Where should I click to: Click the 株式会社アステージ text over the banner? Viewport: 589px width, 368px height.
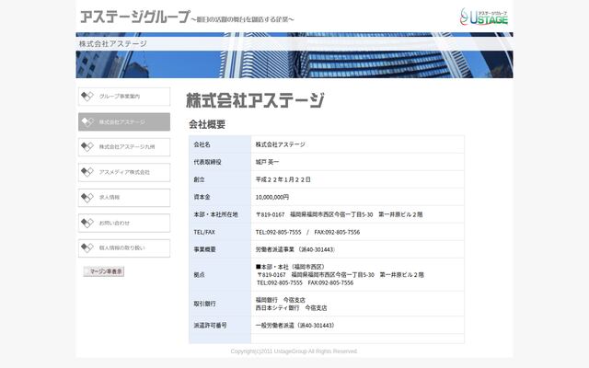point(112,43)
